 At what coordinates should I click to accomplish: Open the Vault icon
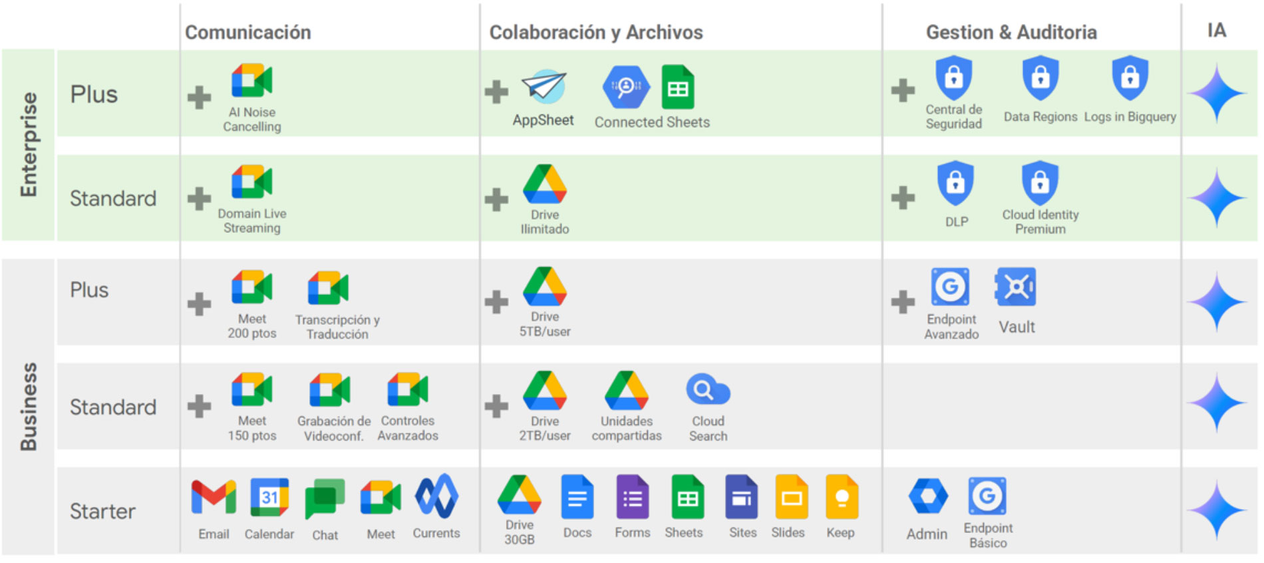pos(1016,287)
